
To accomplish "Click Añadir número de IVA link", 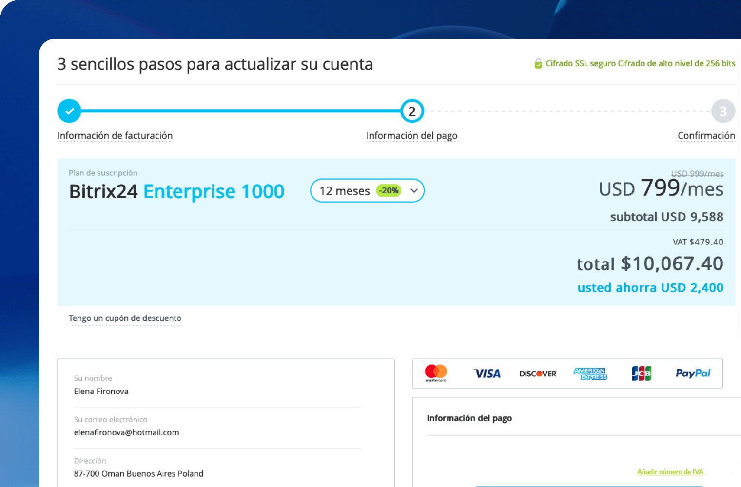I will [670, 472].
